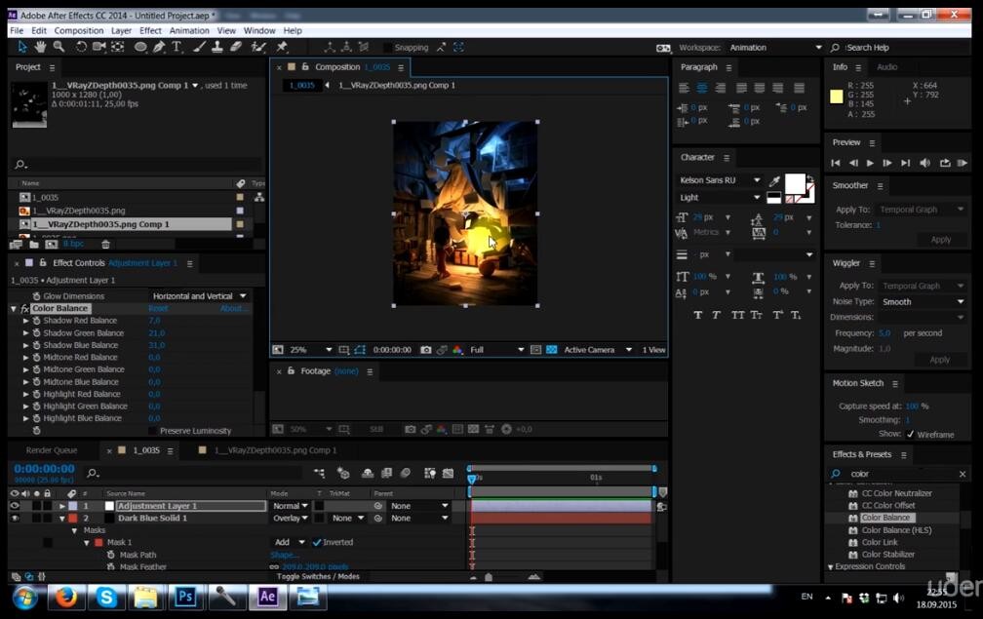Open the Composition menu
Image resolution: width=983 pixels, height=619 pixels.
coord(78,30)
